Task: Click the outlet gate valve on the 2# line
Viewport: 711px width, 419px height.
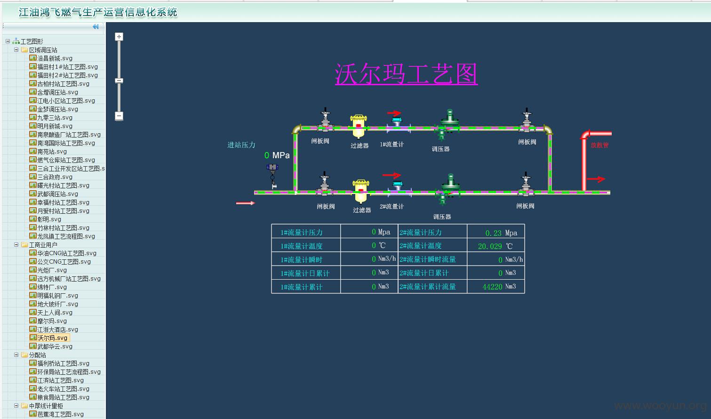Action: coord(526,184)
